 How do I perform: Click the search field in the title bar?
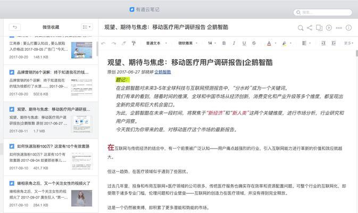point(322,12)
